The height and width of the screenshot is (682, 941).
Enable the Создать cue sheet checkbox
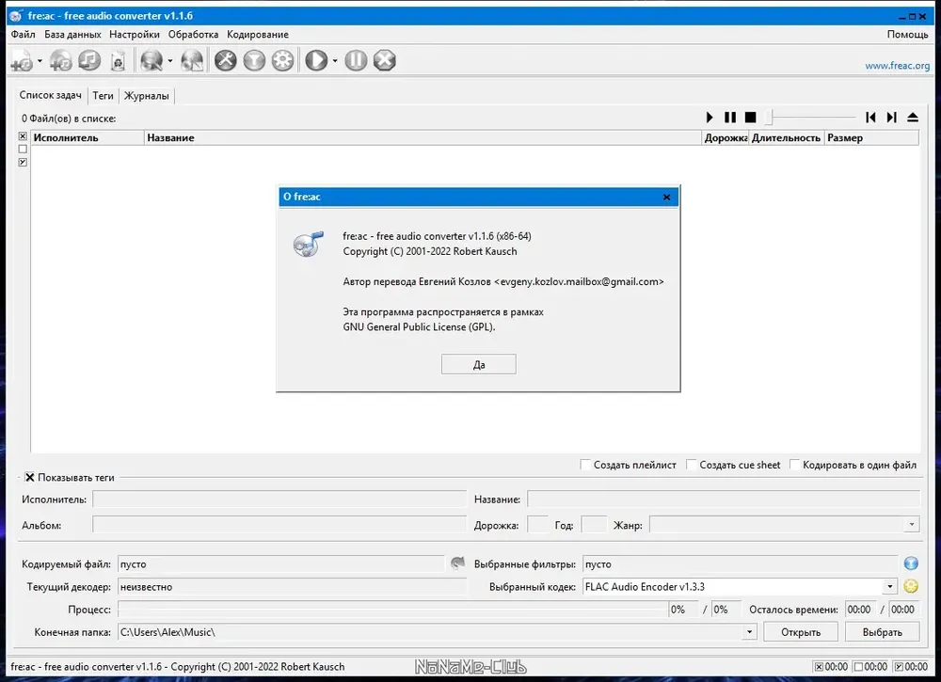(x=692, y=465)
